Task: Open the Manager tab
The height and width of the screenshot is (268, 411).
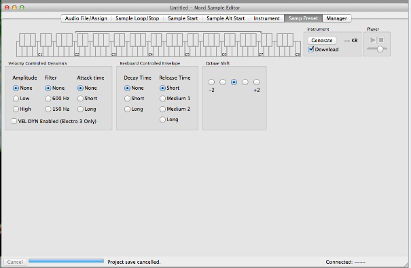Action: tap(336, 18)
